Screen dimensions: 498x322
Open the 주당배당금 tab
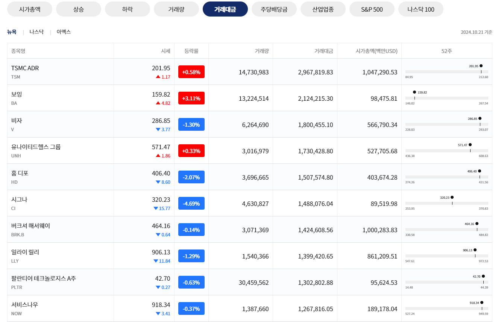point(274,9)
